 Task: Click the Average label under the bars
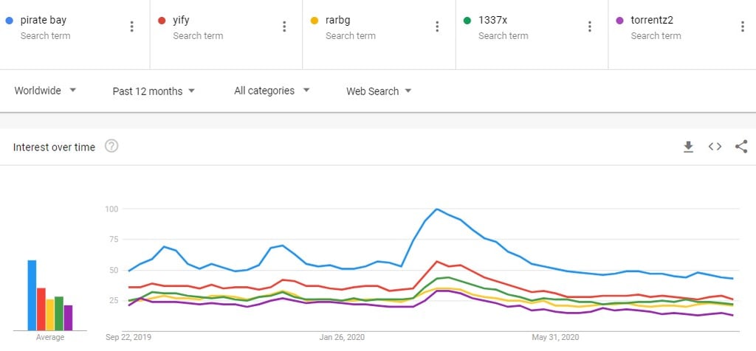(50, 338)
